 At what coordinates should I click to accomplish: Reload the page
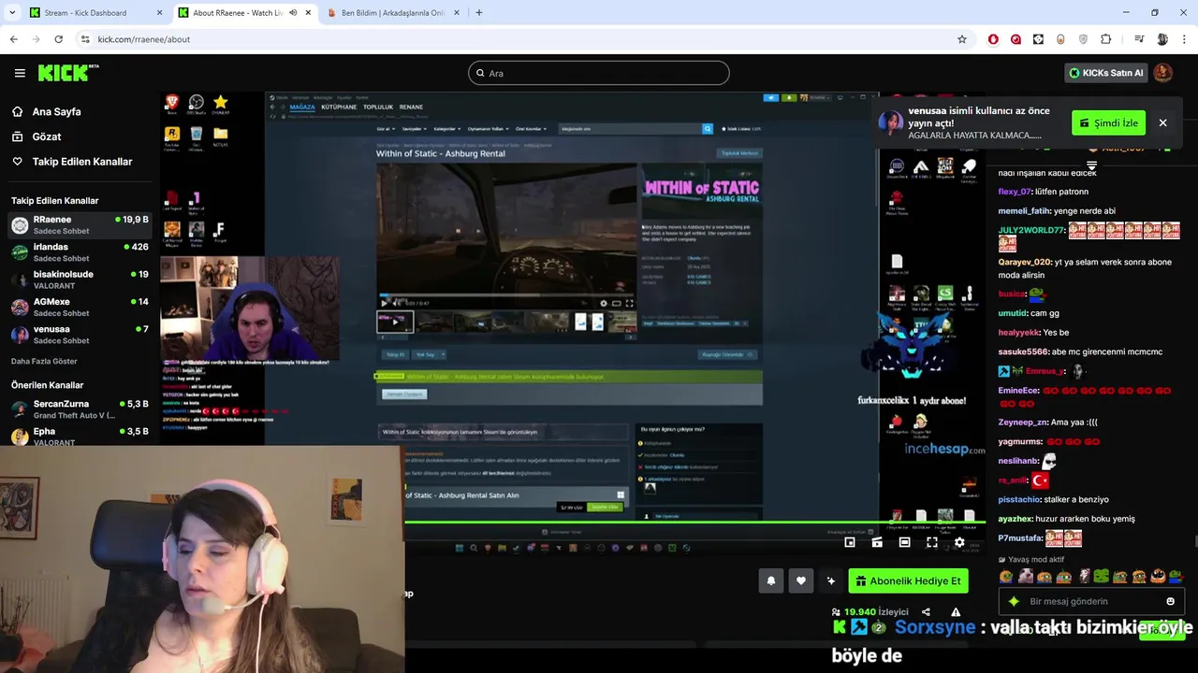[x=58, y=39]
